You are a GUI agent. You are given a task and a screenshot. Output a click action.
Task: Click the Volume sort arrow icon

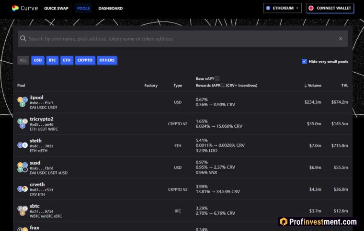click(x=306, y=86)
